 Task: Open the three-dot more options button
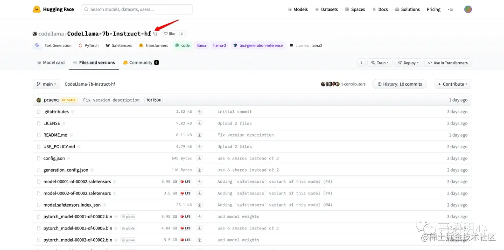pyautogui.click(x=361, y=62)
